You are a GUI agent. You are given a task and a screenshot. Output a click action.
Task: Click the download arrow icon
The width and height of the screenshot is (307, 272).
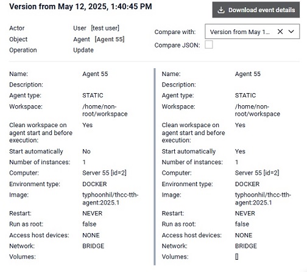pyautogui.click(x=221, y=10)
